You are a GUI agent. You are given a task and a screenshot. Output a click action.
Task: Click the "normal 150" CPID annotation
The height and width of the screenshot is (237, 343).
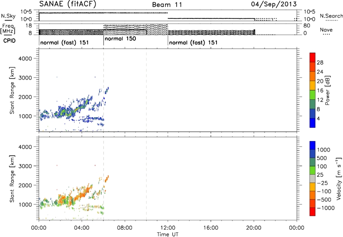tap(120, 39)
